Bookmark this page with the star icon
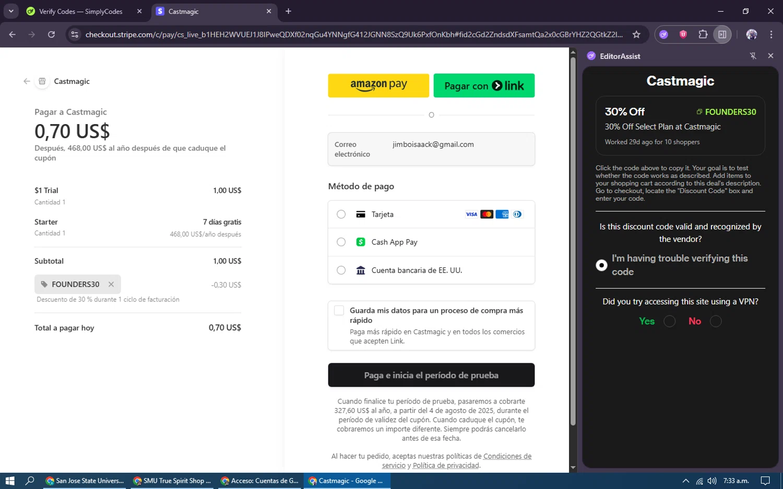Screen dimensions: 783x489 636,34
